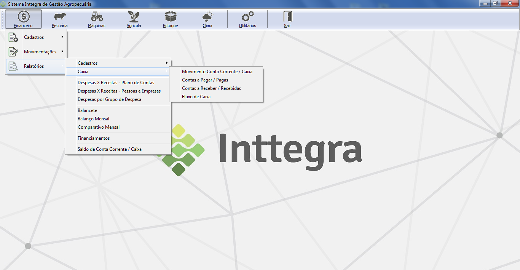Click the Pecuária toolbar label
The image size is (520, 270).
[60, 26]
